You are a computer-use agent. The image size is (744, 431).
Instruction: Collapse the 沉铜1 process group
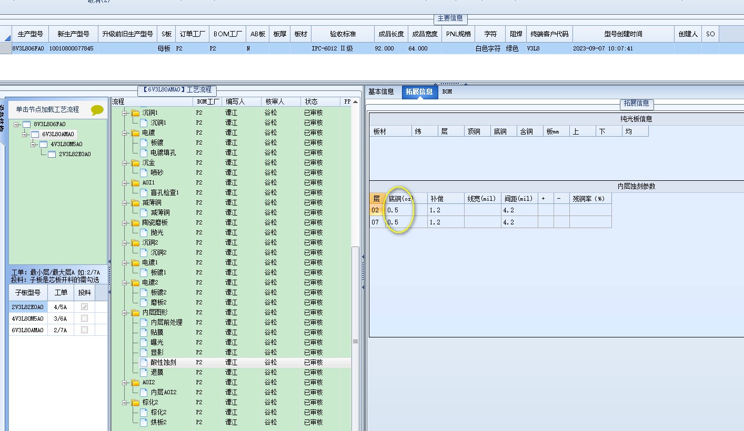tap(125, 112)
